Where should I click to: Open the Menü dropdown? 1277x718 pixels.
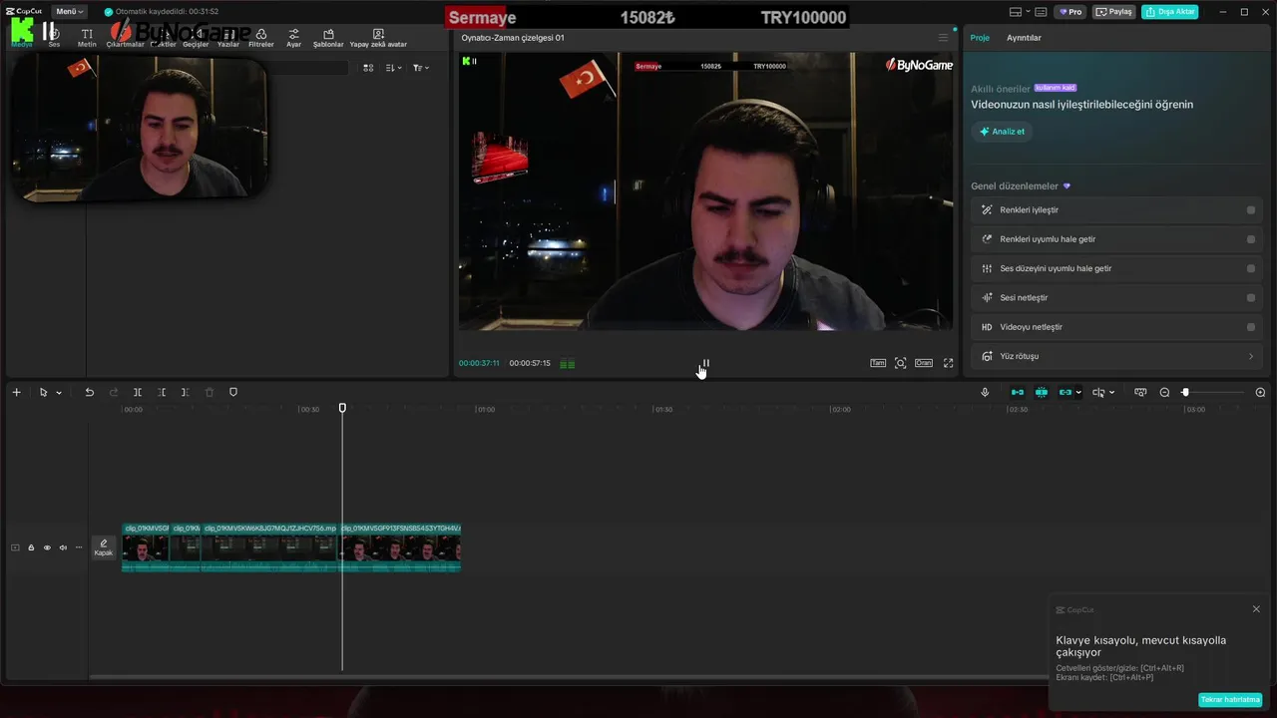(69, 12)
